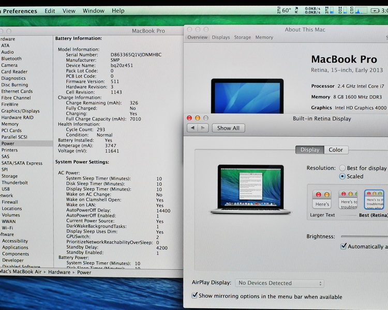Click the Show All button
The image size is (388, 310).
click(228, 128)
